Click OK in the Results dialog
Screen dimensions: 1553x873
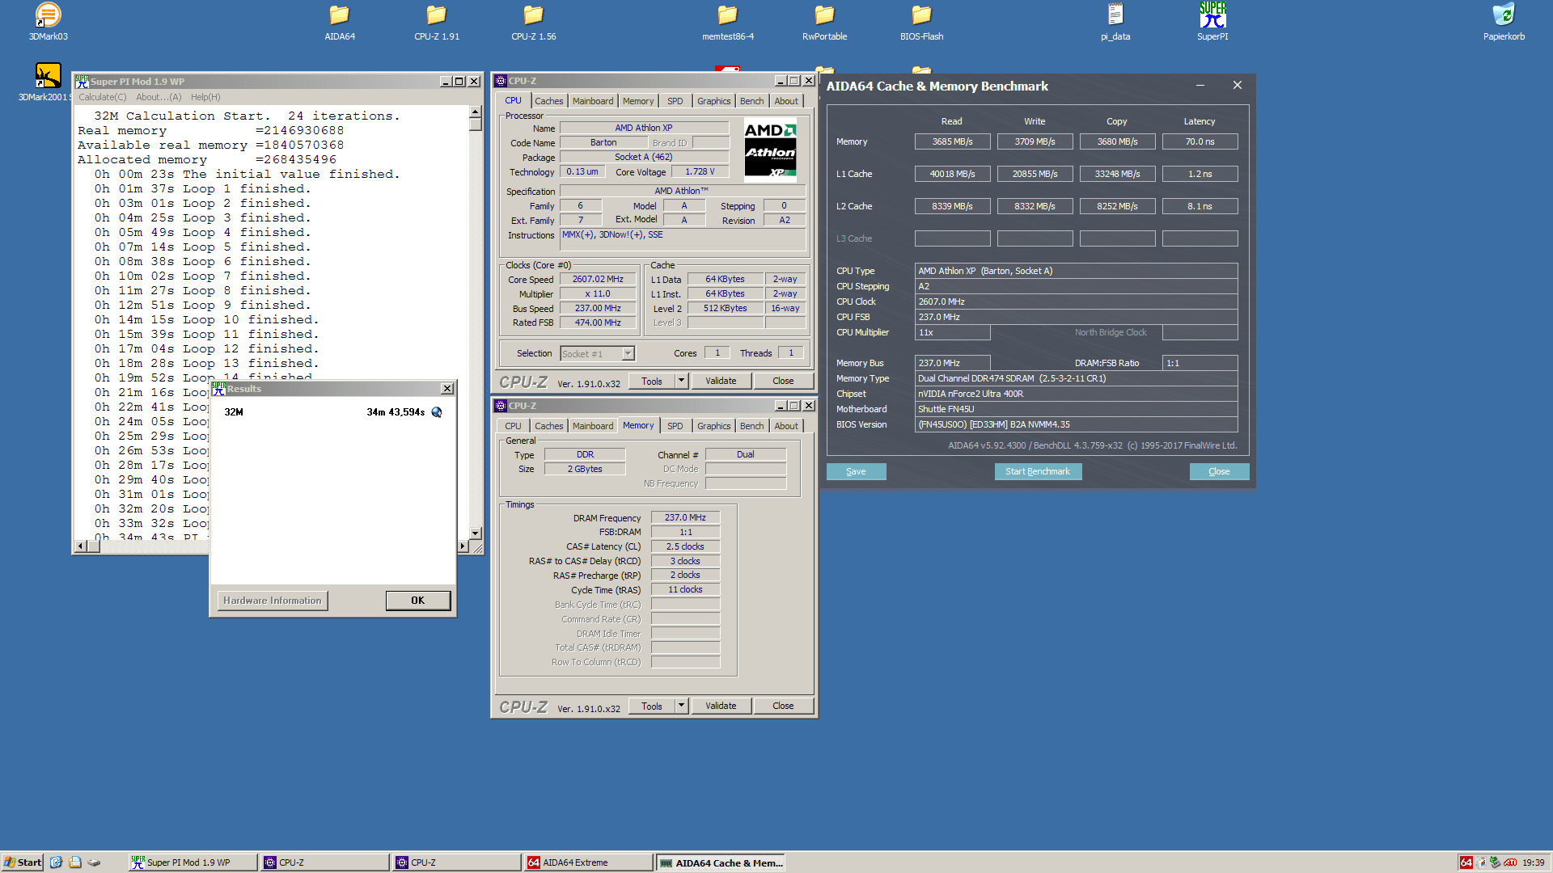click(417, 601)
